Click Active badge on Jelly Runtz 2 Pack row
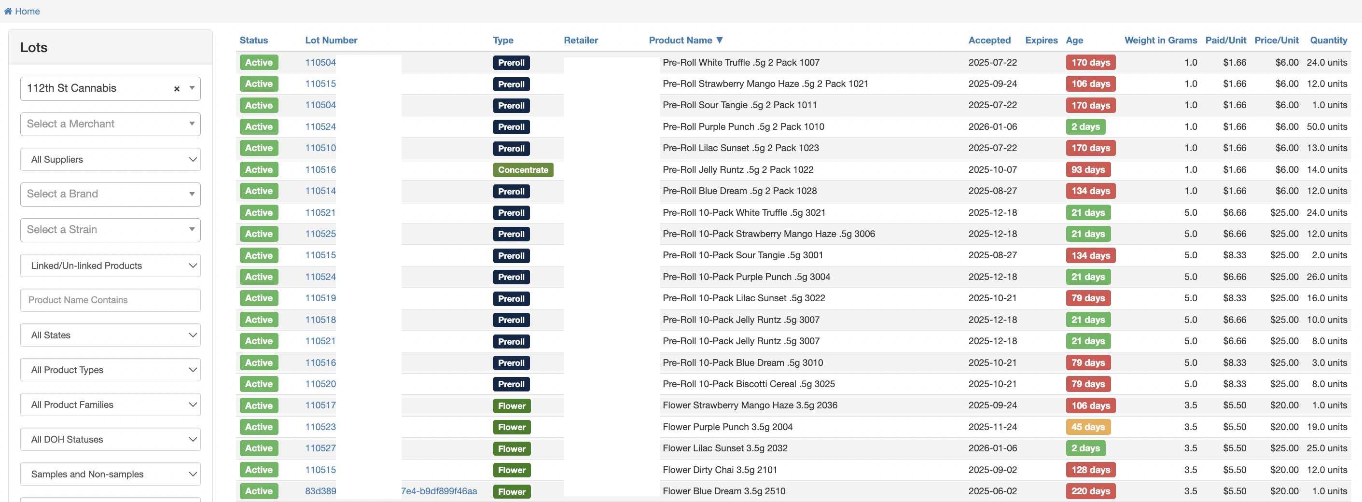 (x=259, y=170)
